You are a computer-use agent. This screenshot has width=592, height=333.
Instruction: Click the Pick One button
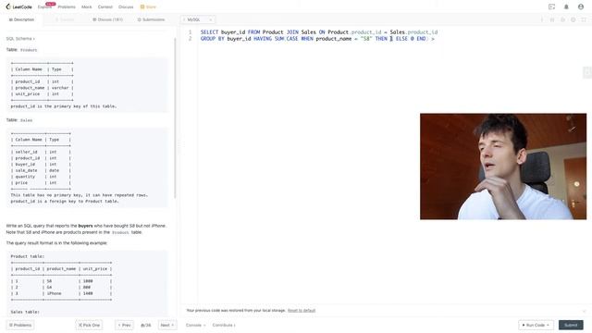[89, 325]
